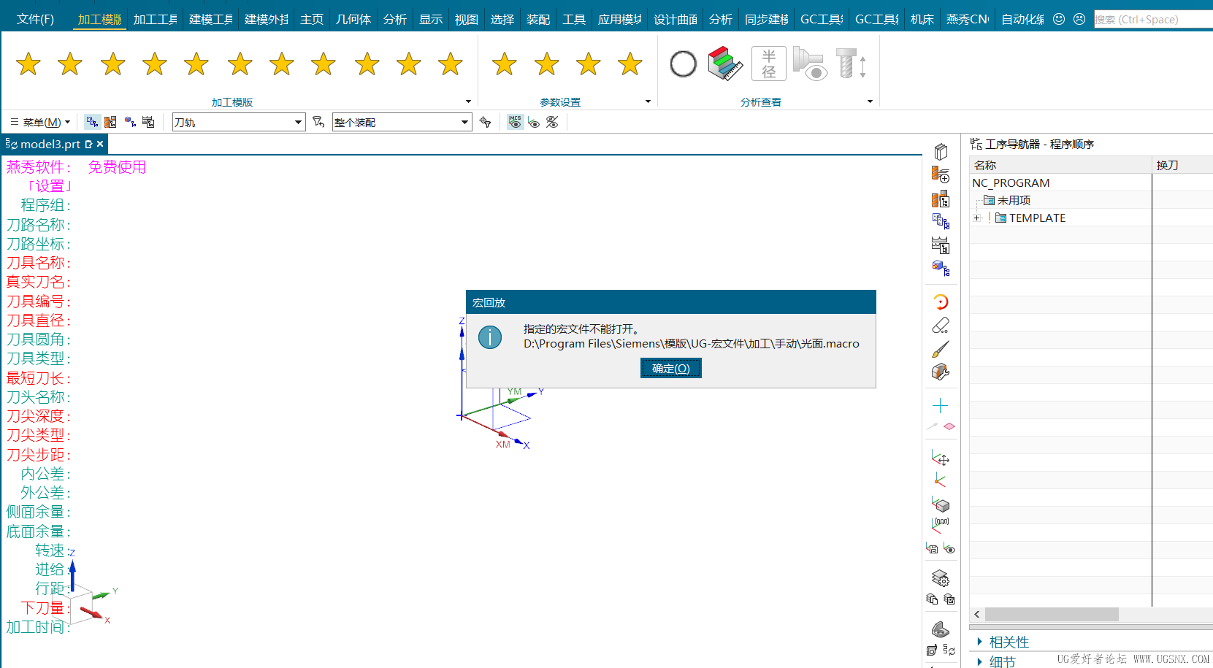Switch to the 机床 ribbon tab
This screenshot has width=1213, height=668.
pos(922,19)
